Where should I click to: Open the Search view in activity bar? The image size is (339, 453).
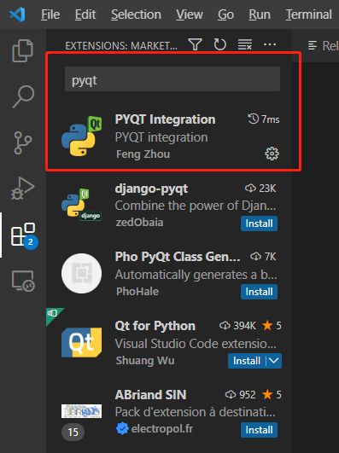[23, 96]
